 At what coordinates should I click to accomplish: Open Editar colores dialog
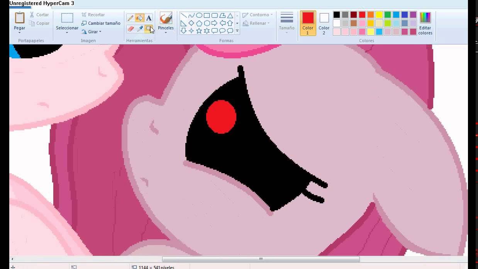tap(425, 23)
